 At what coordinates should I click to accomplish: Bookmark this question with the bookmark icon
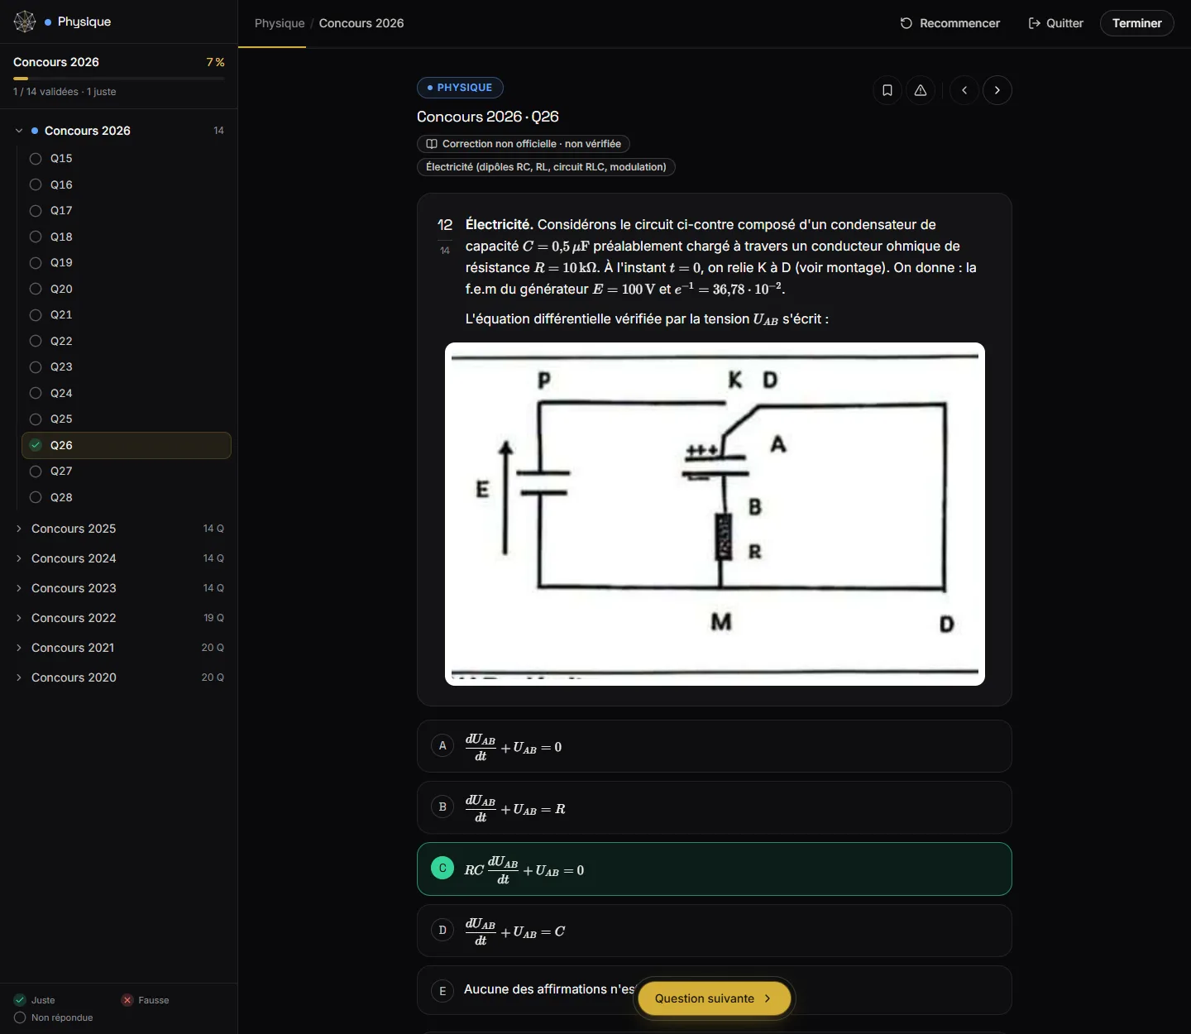click(887, 90)
